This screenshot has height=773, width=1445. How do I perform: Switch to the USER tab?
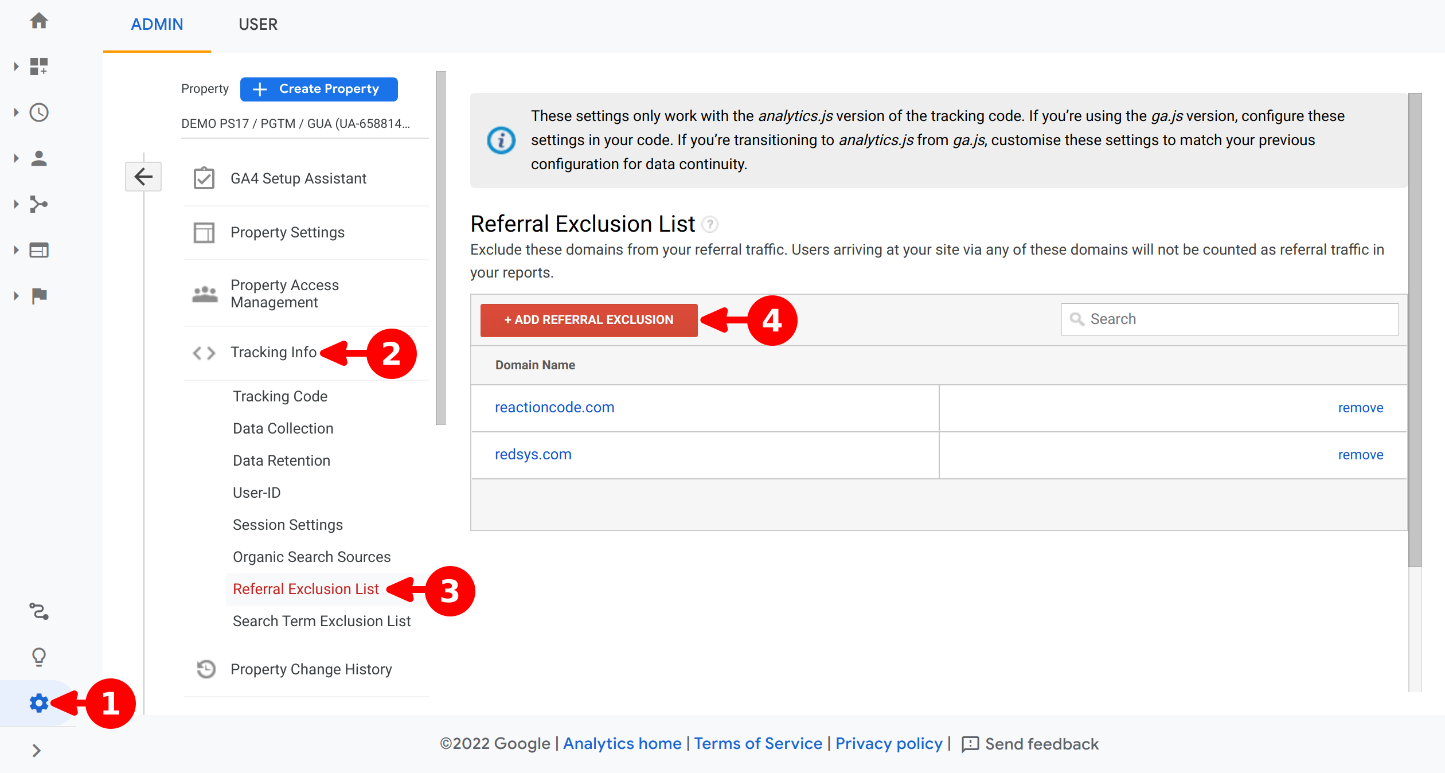tap(258, 25)
